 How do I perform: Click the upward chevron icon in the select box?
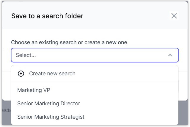point(170,55)
